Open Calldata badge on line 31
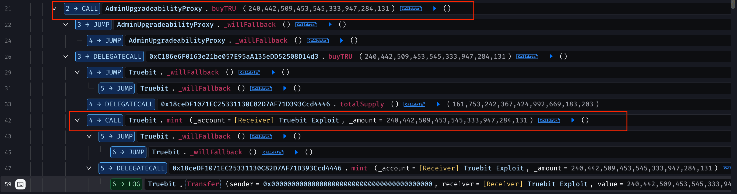This screenshot has height=194, width=737. point(261,89)
